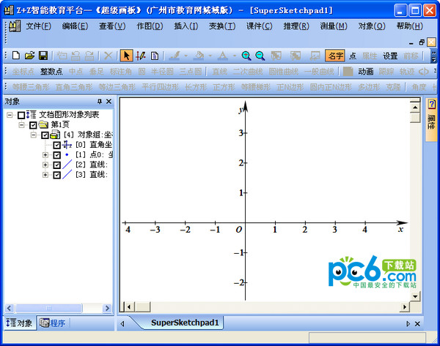Click the grayed delete X icon

click(x=108, y=56)
